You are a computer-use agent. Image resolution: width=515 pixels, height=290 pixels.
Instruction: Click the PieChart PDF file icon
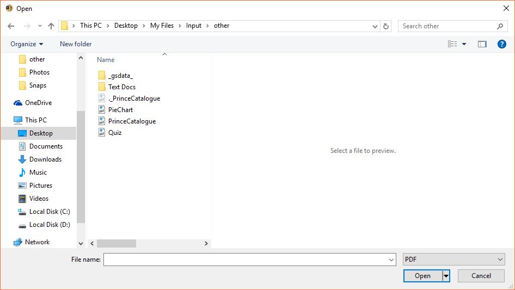click(102, 110)
